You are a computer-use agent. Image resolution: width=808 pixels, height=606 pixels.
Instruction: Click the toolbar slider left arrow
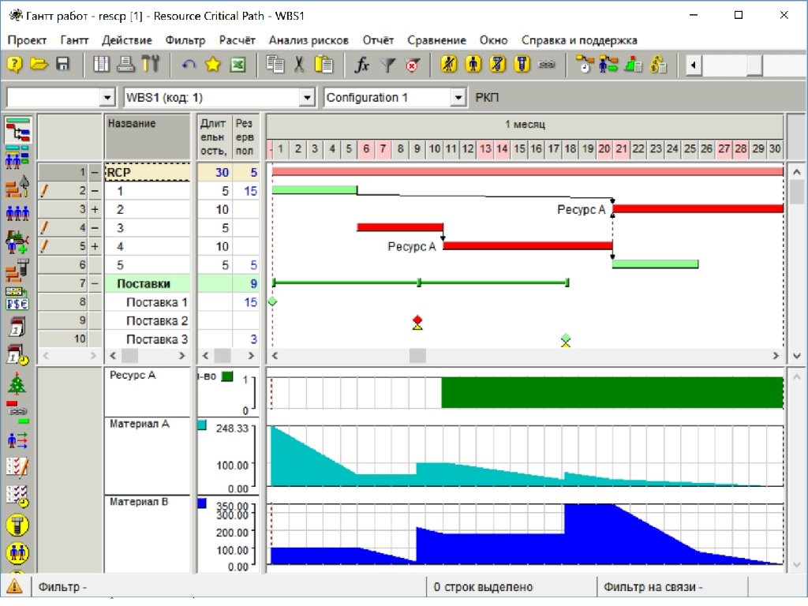click(693, 65)
